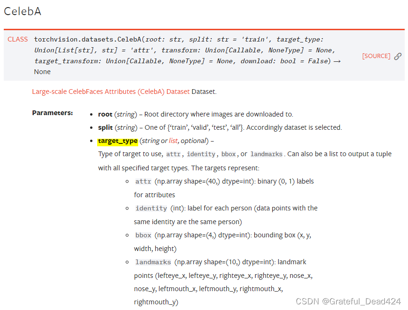Follow the red 'list' type link

[173, 141]
